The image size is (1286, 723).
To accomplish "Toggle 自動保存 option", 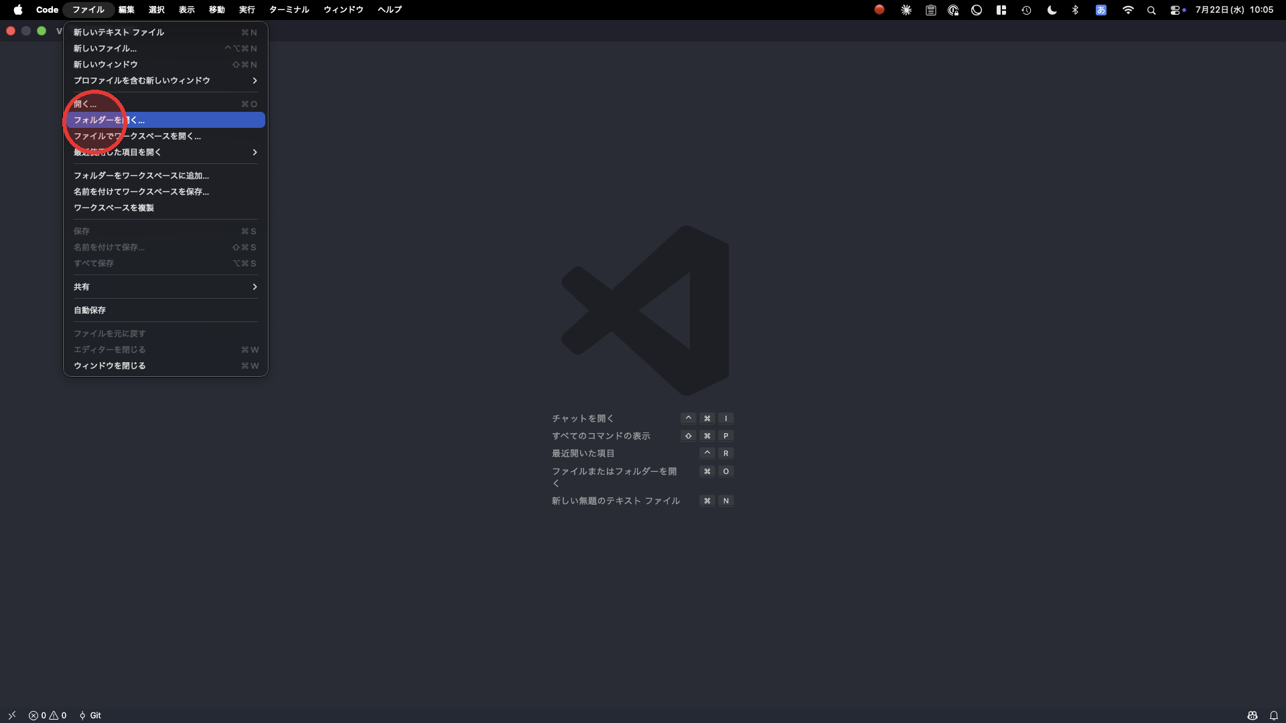I will (x=165, y=310).
